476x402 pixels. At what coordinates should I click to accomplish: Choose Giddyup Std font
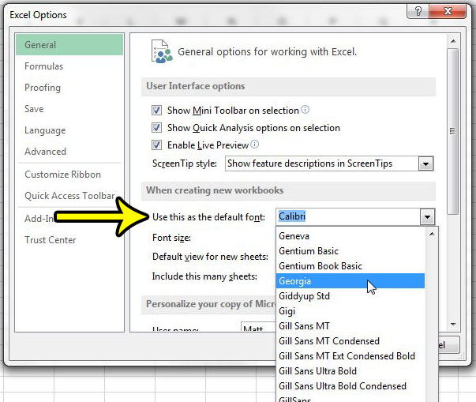(350, 295)
